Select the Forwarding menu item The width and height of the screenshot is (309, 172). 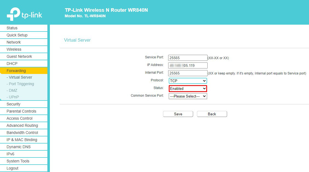click(24, 71)
